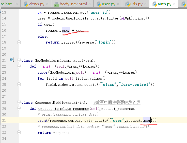Screen dimensions: 187x143
Task: Collapse the Response class fold marker on line 28
Action: point(19,103)
